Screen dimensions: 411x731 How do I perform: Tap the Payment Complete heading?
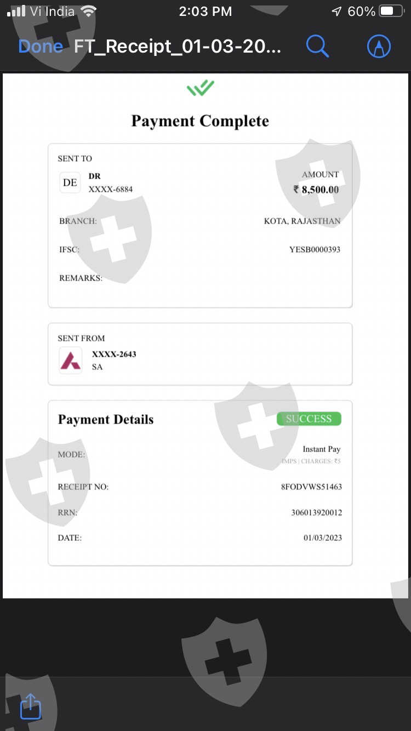(x=200, y=121)
